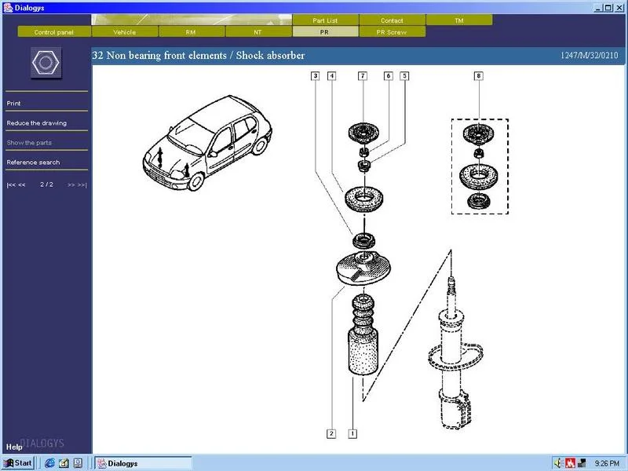Viewport: 628px width, 471px height.
Task: Switch to the PR Screw tab
Action: pyautogui.click(x=392, y=32)
